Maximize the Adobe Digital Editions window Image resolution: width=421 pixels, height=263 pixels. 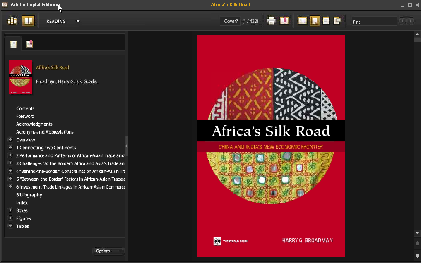click(x=410, y=5)
